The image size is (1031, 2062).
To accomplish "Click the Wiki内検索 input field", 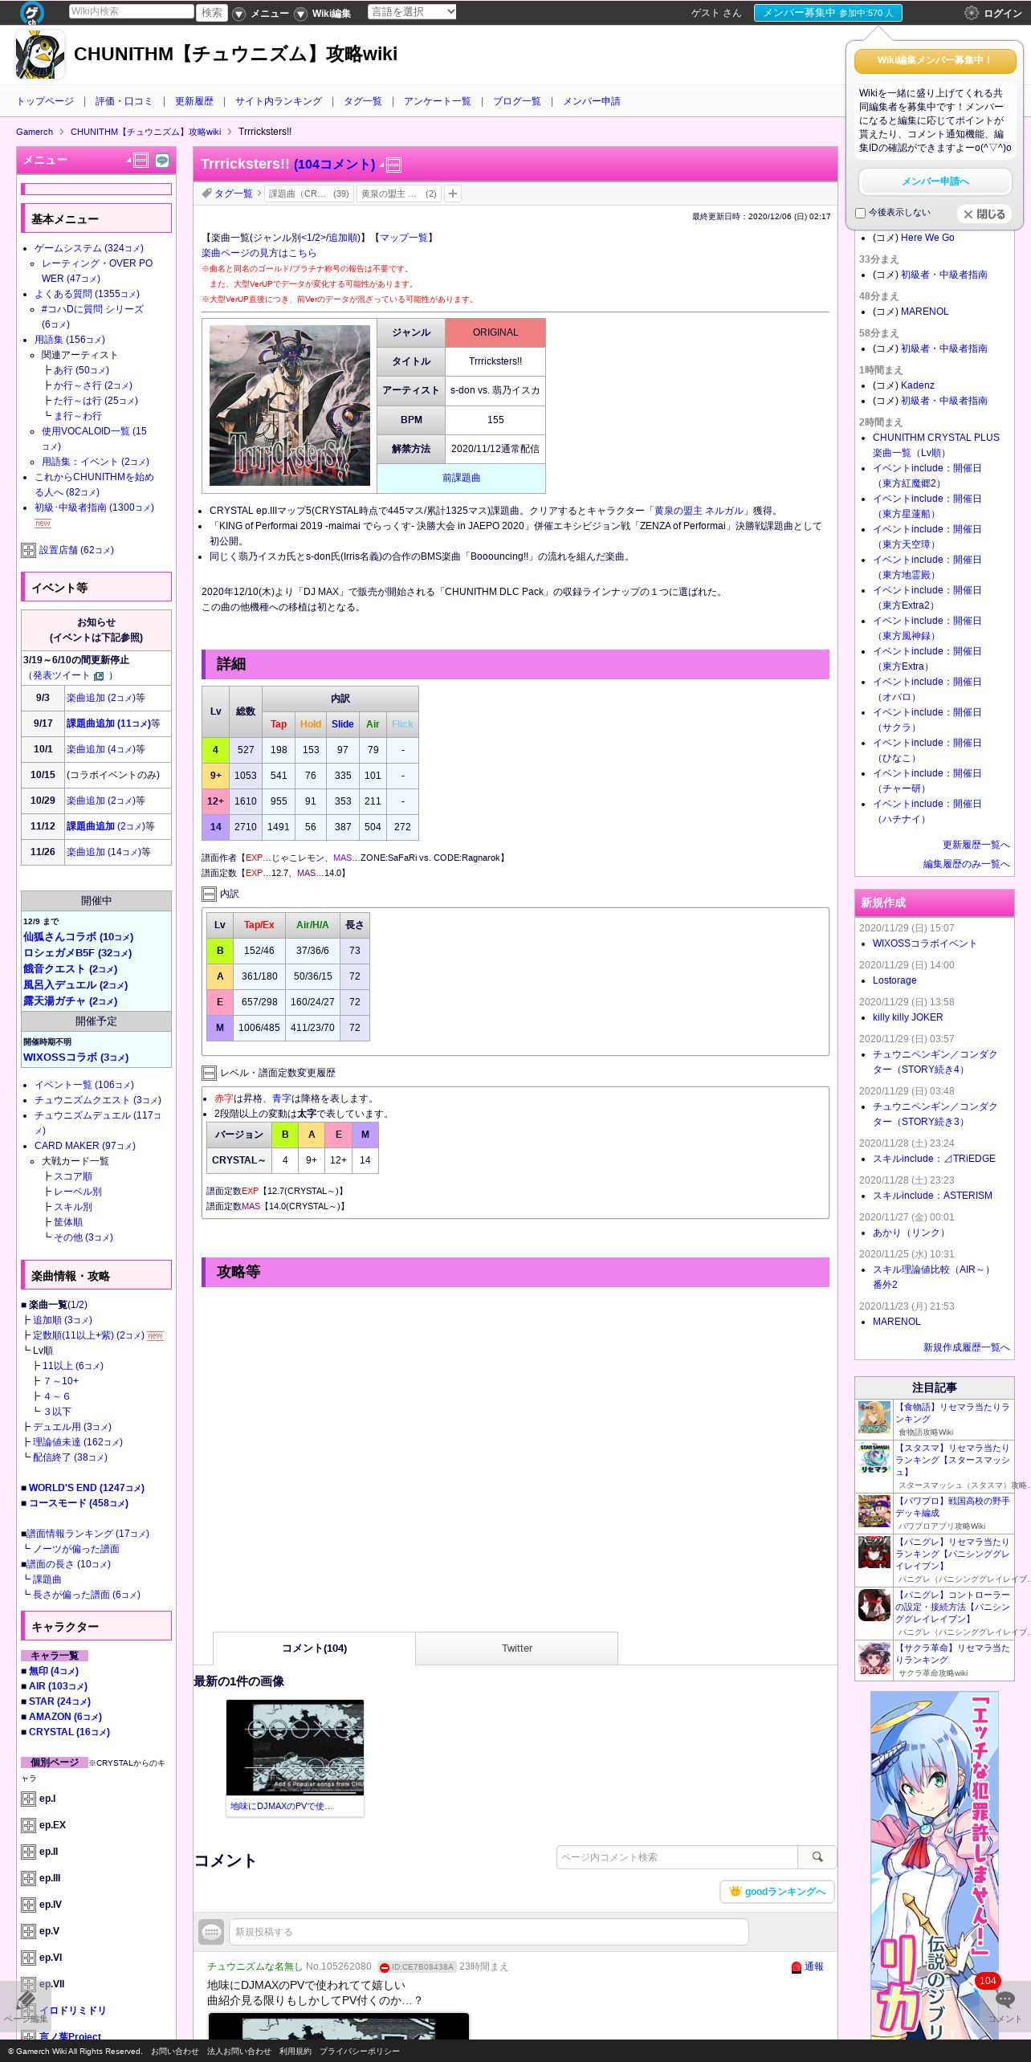I will [131, 11].
